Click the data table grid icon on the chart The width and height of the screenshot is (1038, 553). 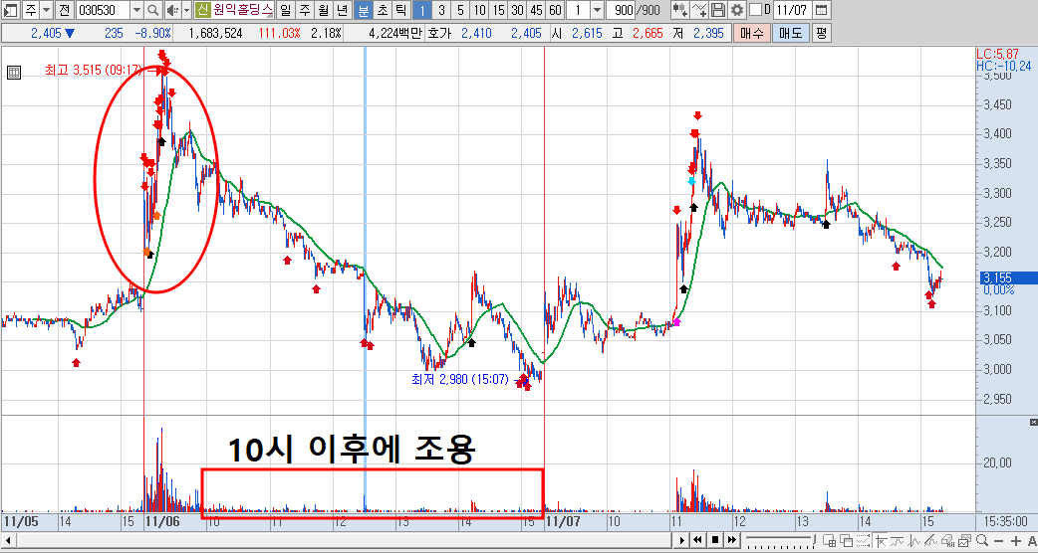(14, 73)
